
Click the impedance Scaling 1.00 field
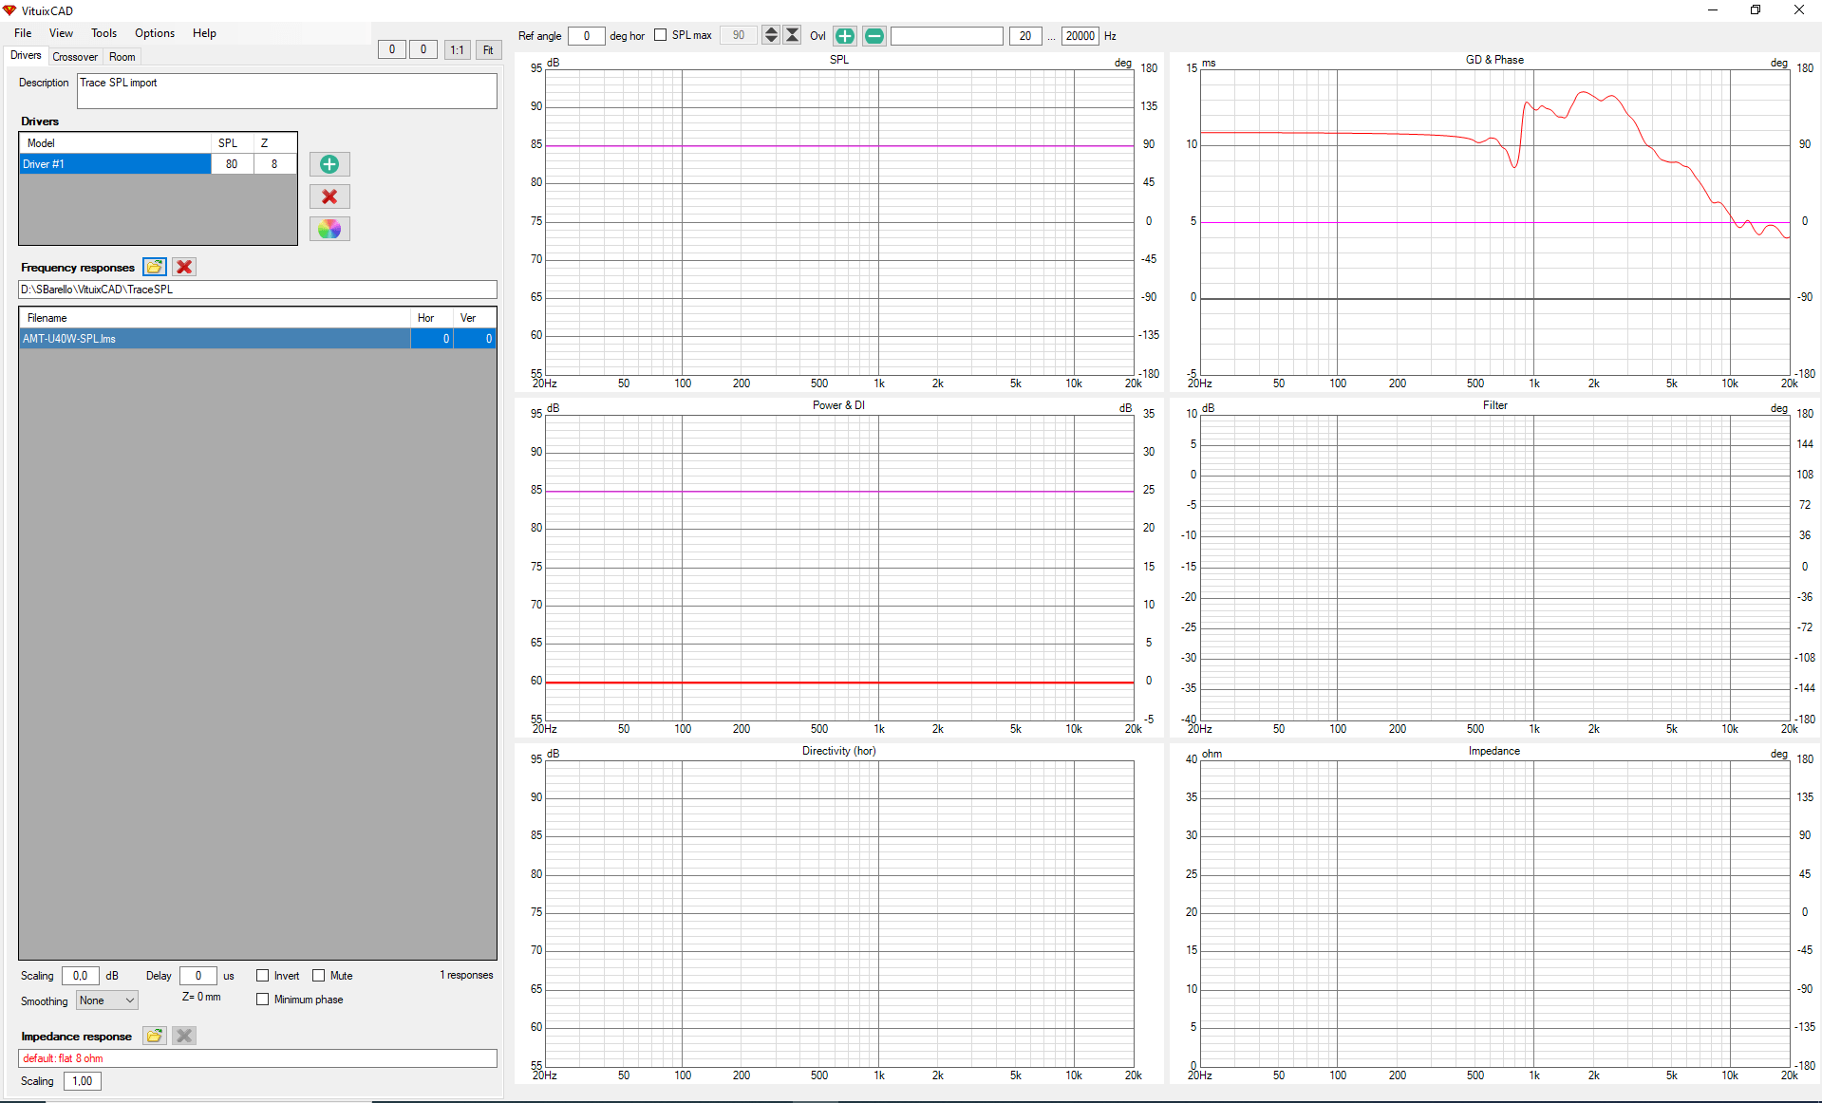tap(83, 1081)
